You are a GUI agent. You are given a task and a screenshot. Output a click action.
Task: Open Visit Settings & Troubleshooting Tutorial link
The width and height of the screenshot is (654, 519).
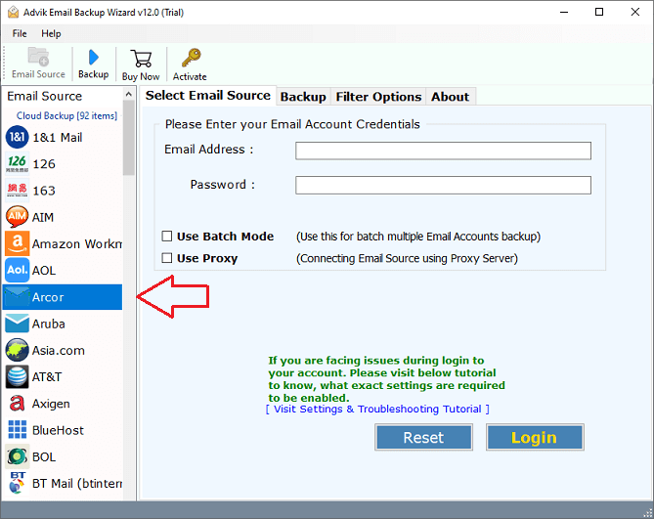[x=377, y=409]
